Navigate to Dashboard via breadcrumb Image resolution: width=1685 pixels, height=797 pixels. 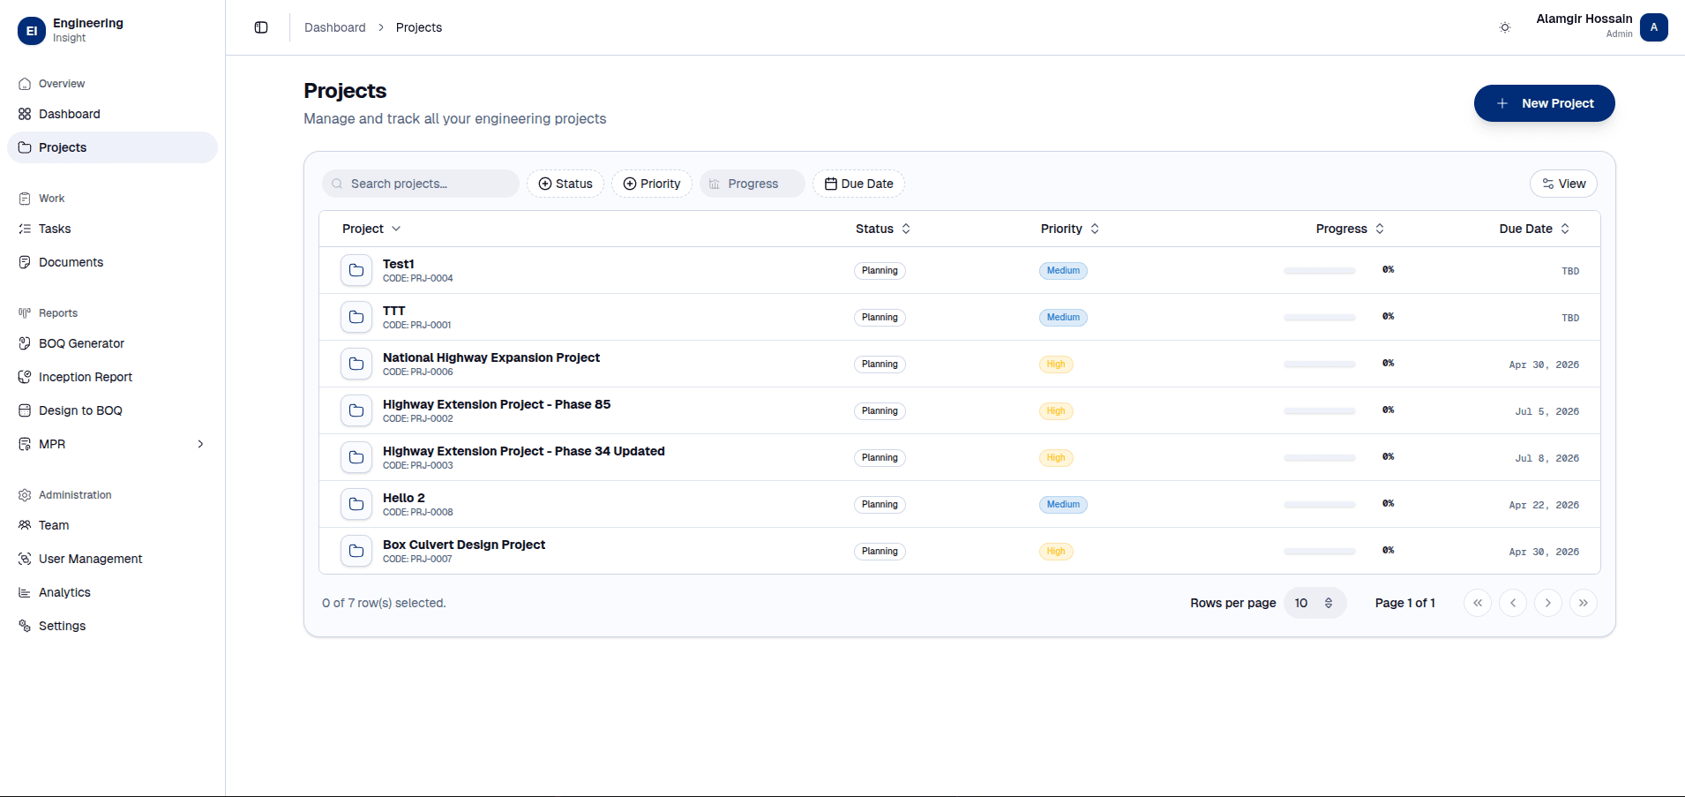pos(335,27)
